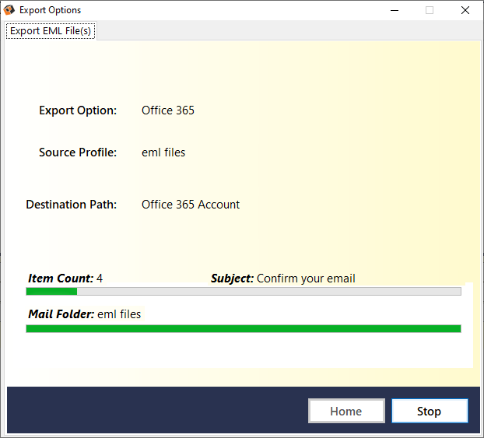
Task: Click the Source Profile label
Action: [78, 152]
